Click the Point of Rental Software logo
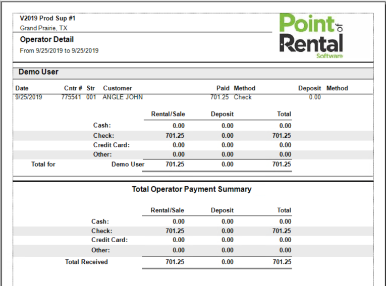Viewport: 387px width, 286px height. click(x=311, y=36)
